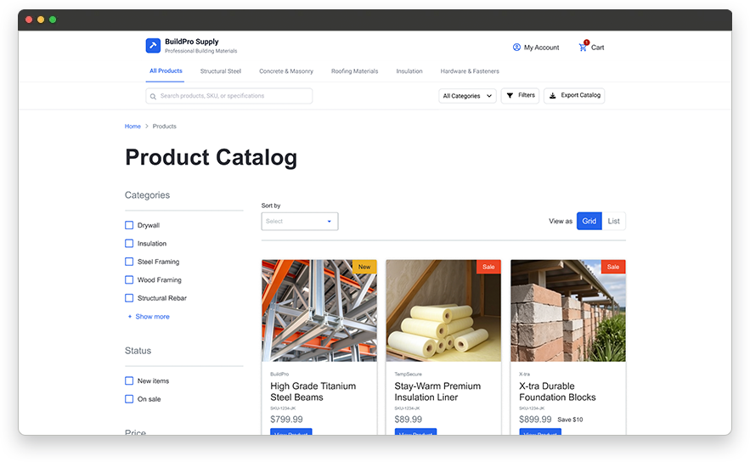Open the All Categories dropdown
The height and width of the screenshot is (462, 750).
click(x=467, y=96)
